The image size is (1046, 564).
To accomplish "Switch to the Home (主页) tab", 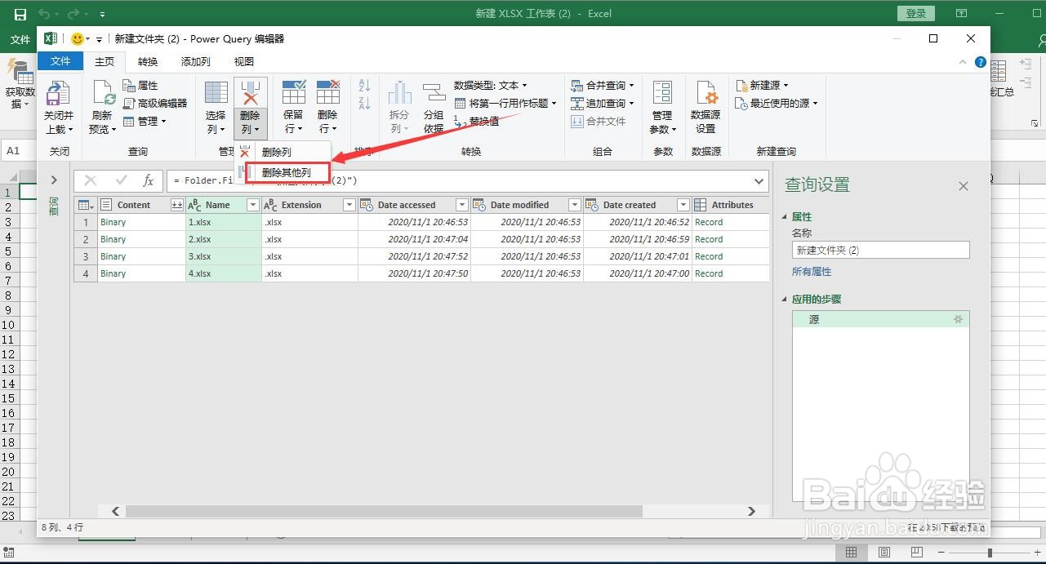I will 105,61.
